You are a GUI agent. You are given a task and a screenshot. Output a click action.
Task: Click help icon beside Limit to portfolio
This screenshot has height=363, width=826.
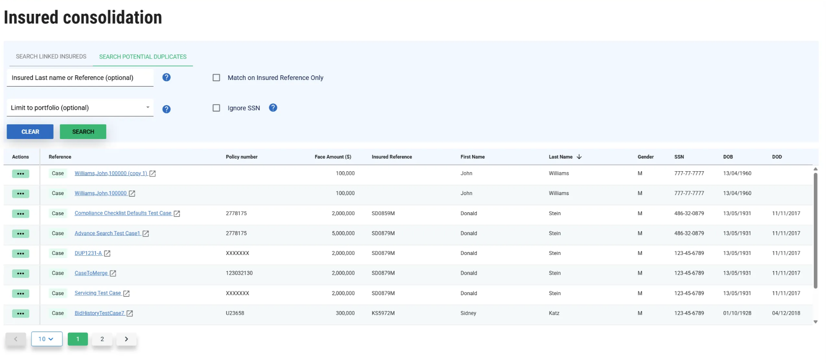point(166,109)
